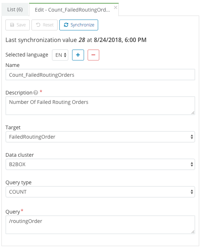Screen dimensions: 201x249
Task: Close the Edit Count_FailedRoutingOrders tab
Action: (x=116, y=8)
